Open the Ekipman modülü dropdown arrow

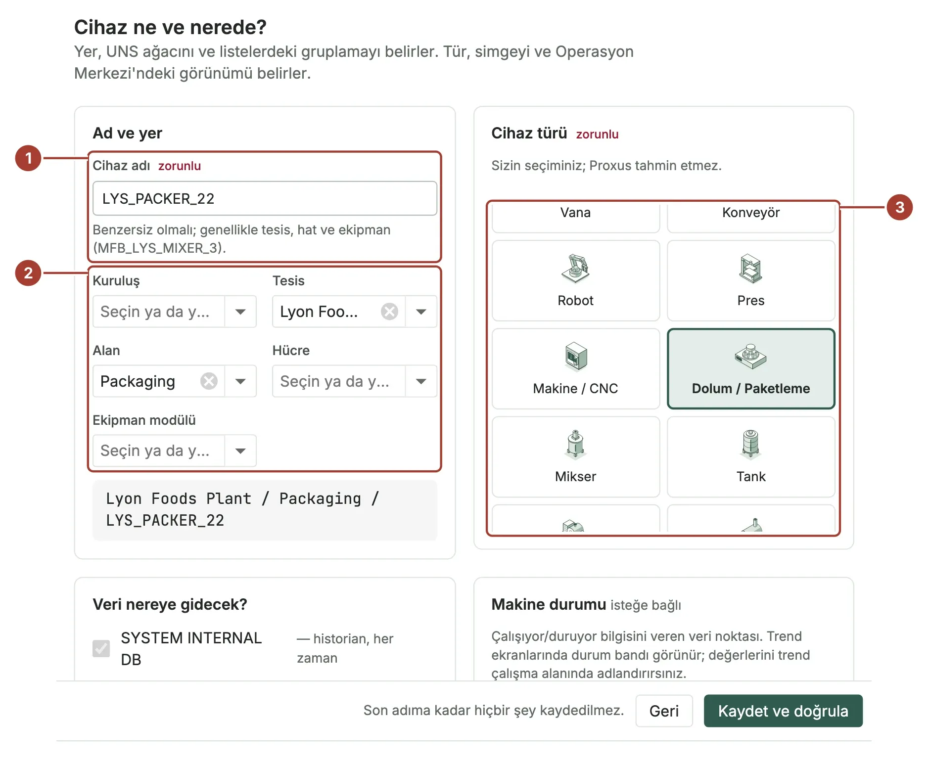240,450
